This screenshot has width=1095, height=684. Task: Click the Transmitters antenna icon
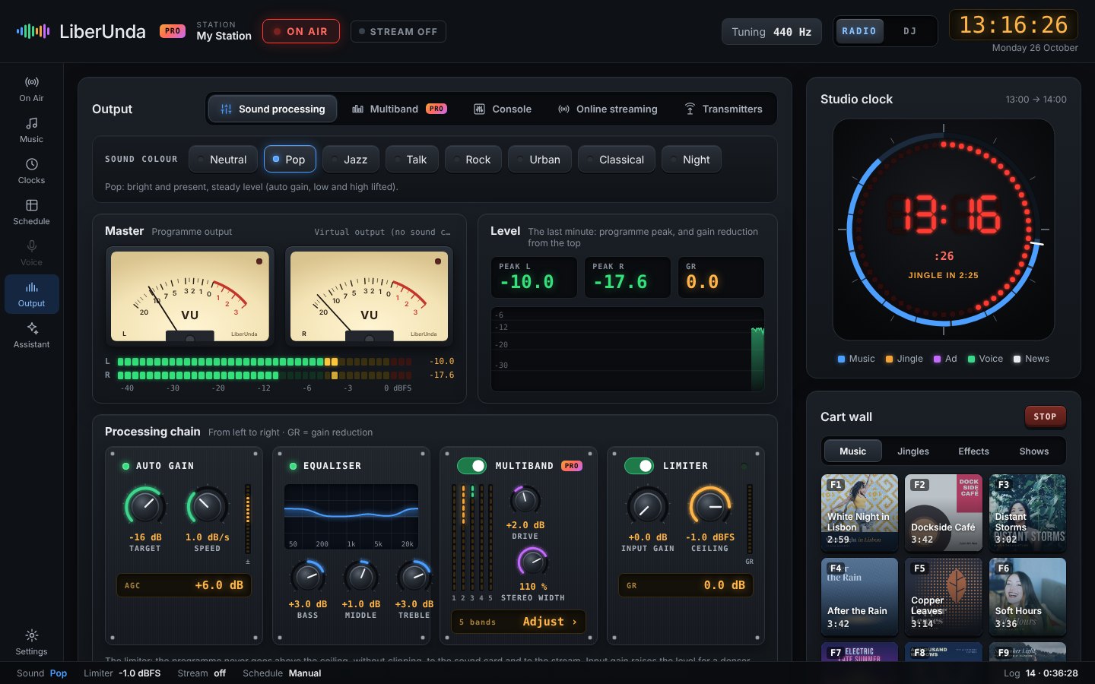tap(690, 109)
